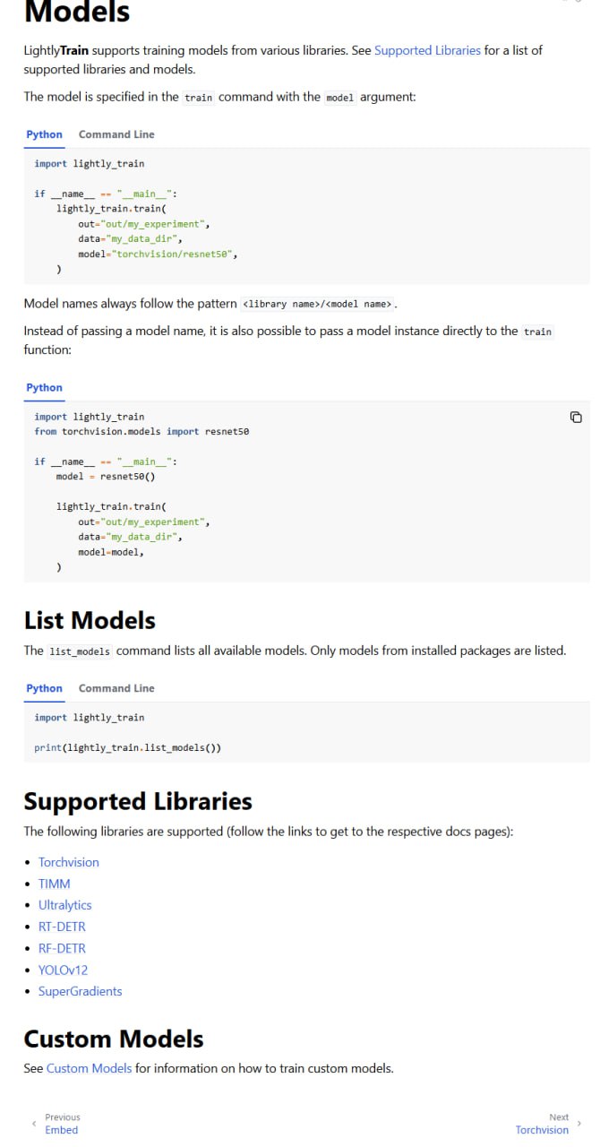
Task: Switch to Command Line tab under List Models
Action: (x=116, y=688)
